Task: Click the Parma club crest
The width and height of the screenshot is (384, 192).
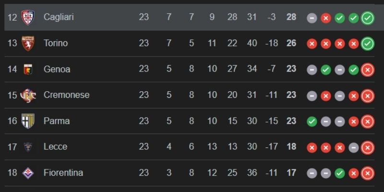Action: [x=26, y=121]
